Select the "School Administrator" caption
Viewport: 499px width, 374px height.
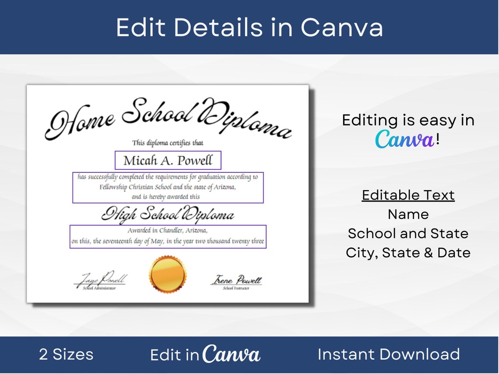click(x=99, y=288)
